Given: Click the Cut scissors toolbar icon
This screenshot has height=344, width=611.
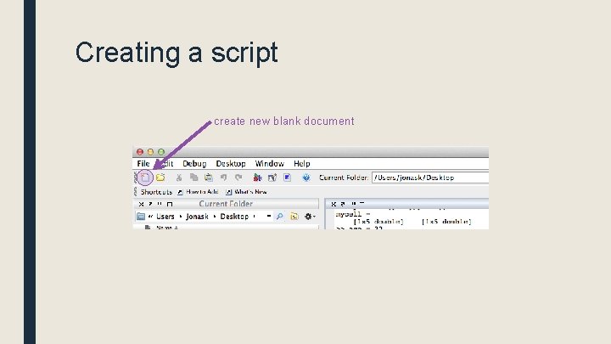Looking at the screenshot, I should pos(179,178).
